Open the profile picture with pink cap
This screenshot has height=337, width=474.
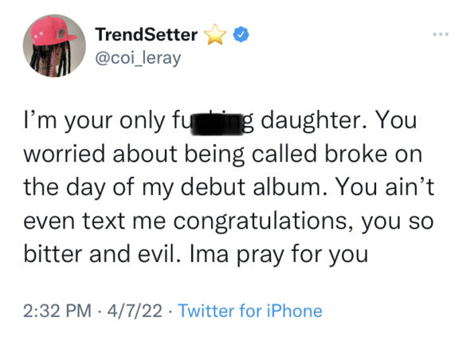tap(54, 45)
